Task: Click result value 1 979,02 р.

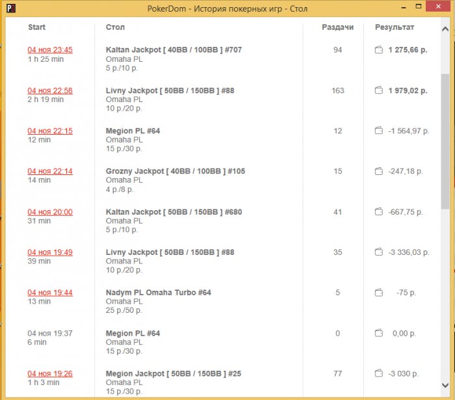Action: point(408,90)
